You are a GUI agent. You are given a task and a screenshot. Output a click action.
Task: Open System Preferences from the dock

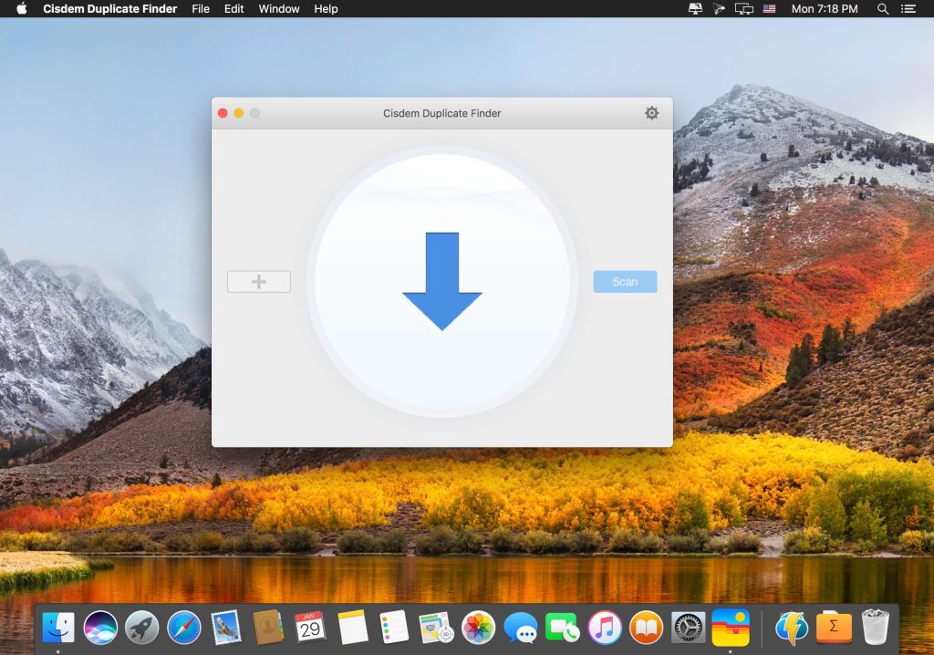(x=688, y=628)
